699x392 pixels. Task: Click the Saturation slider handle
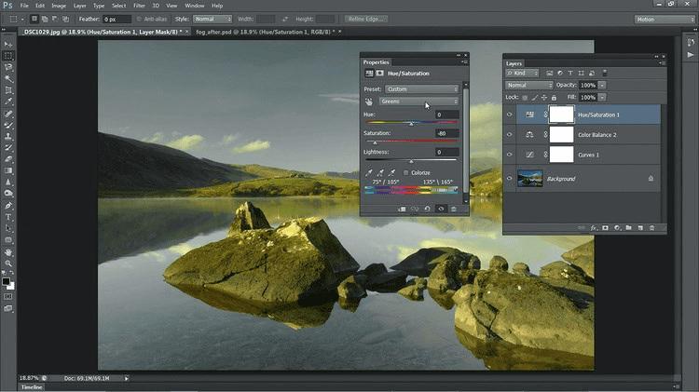[x=374, y=142]
